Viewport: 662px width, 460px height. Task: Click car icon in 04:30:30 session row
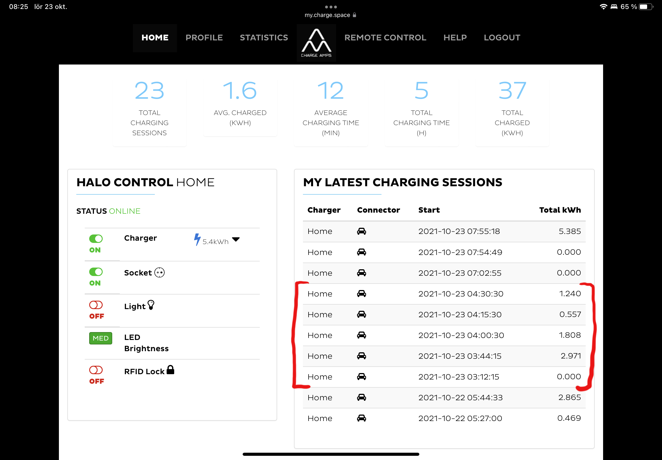click(361, 294)
